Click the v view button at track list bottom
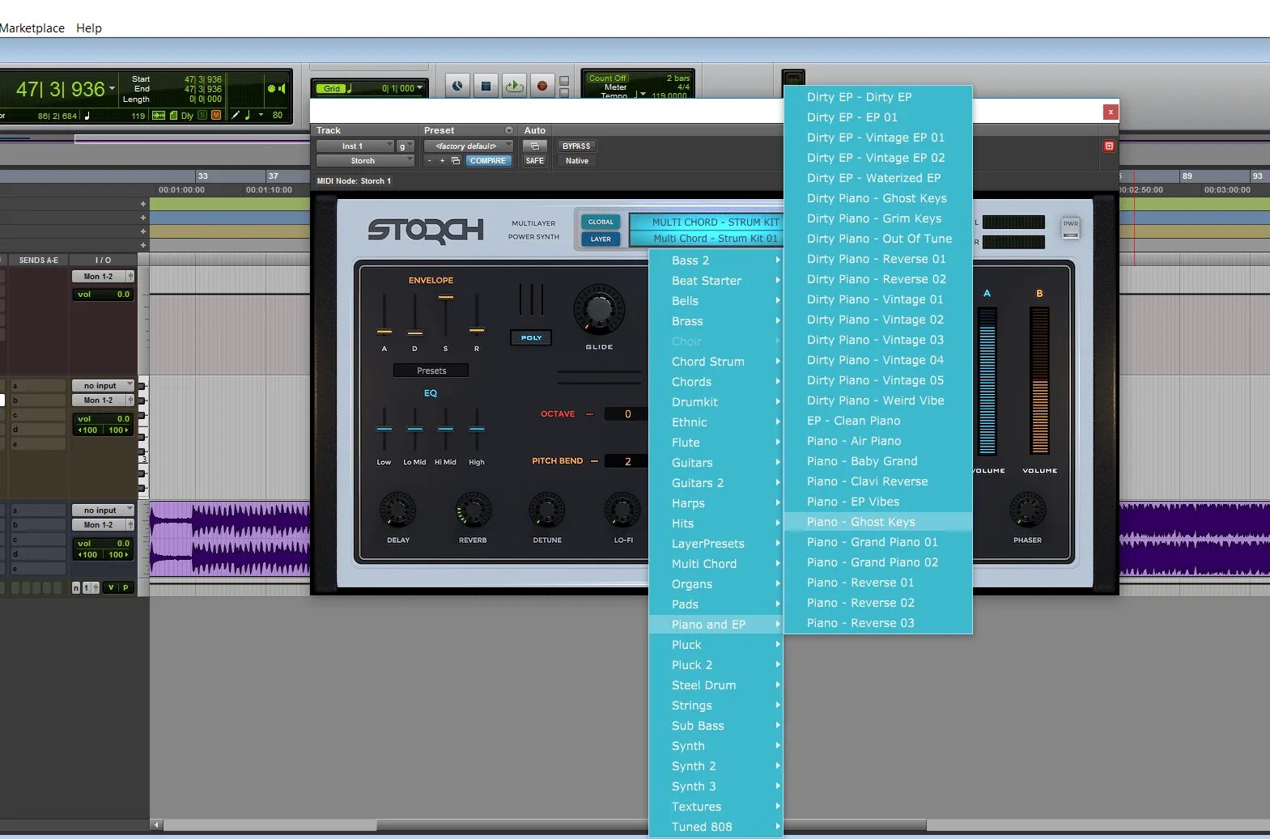1270x839 pixels. [x=111, y=587]
